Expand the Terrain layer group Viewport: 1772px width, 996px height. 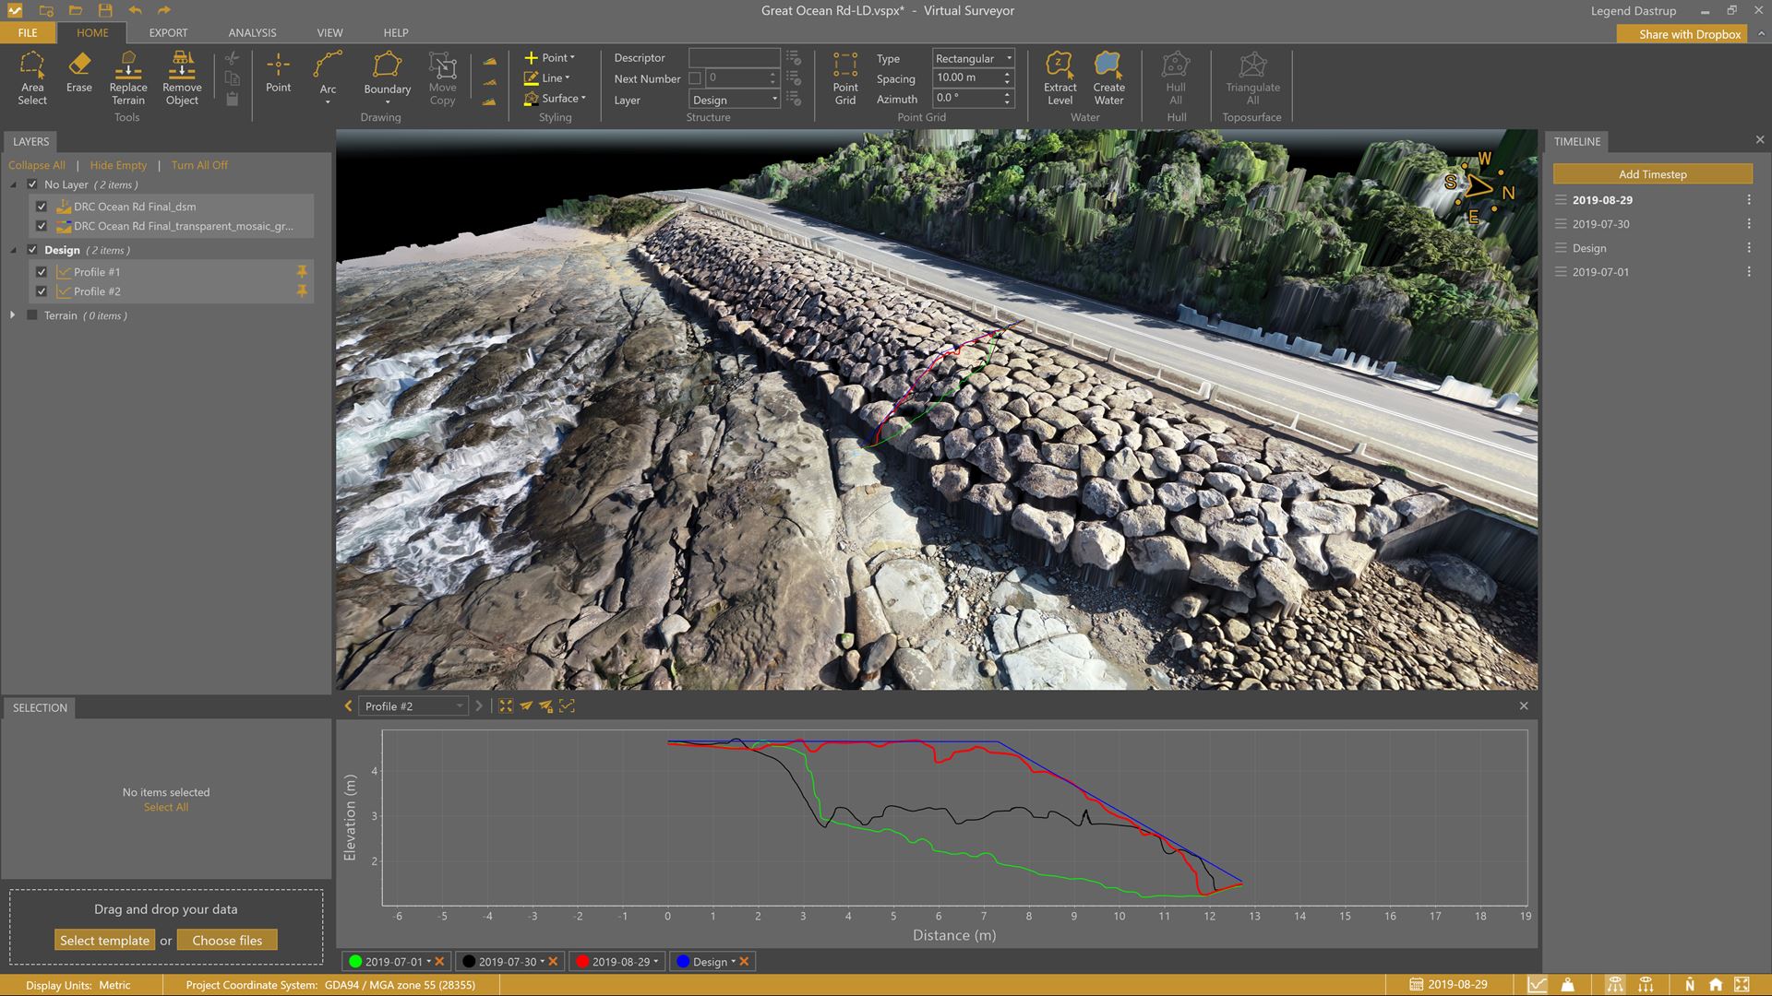[x=13, y=315]
